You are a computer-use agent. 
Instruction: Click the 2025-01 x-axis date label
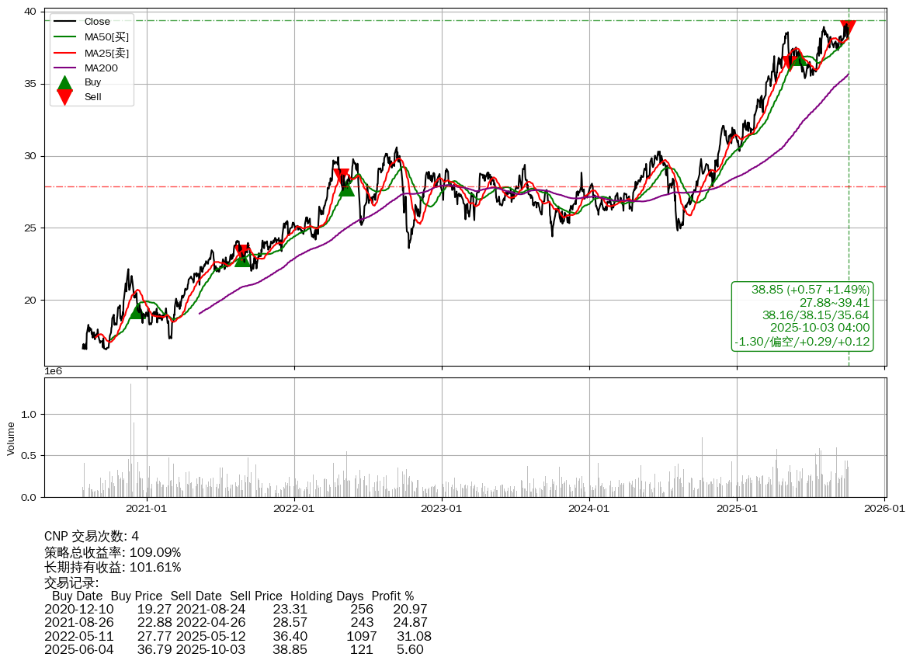click(737, 509)
